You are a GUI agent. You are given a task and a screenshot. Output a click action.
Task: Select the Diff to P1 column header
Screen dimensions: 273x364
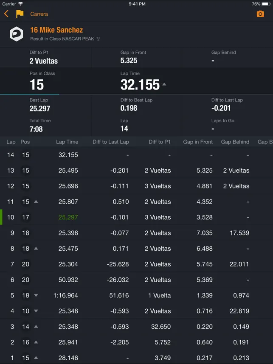pyautogui.click(x=160, y=142)
